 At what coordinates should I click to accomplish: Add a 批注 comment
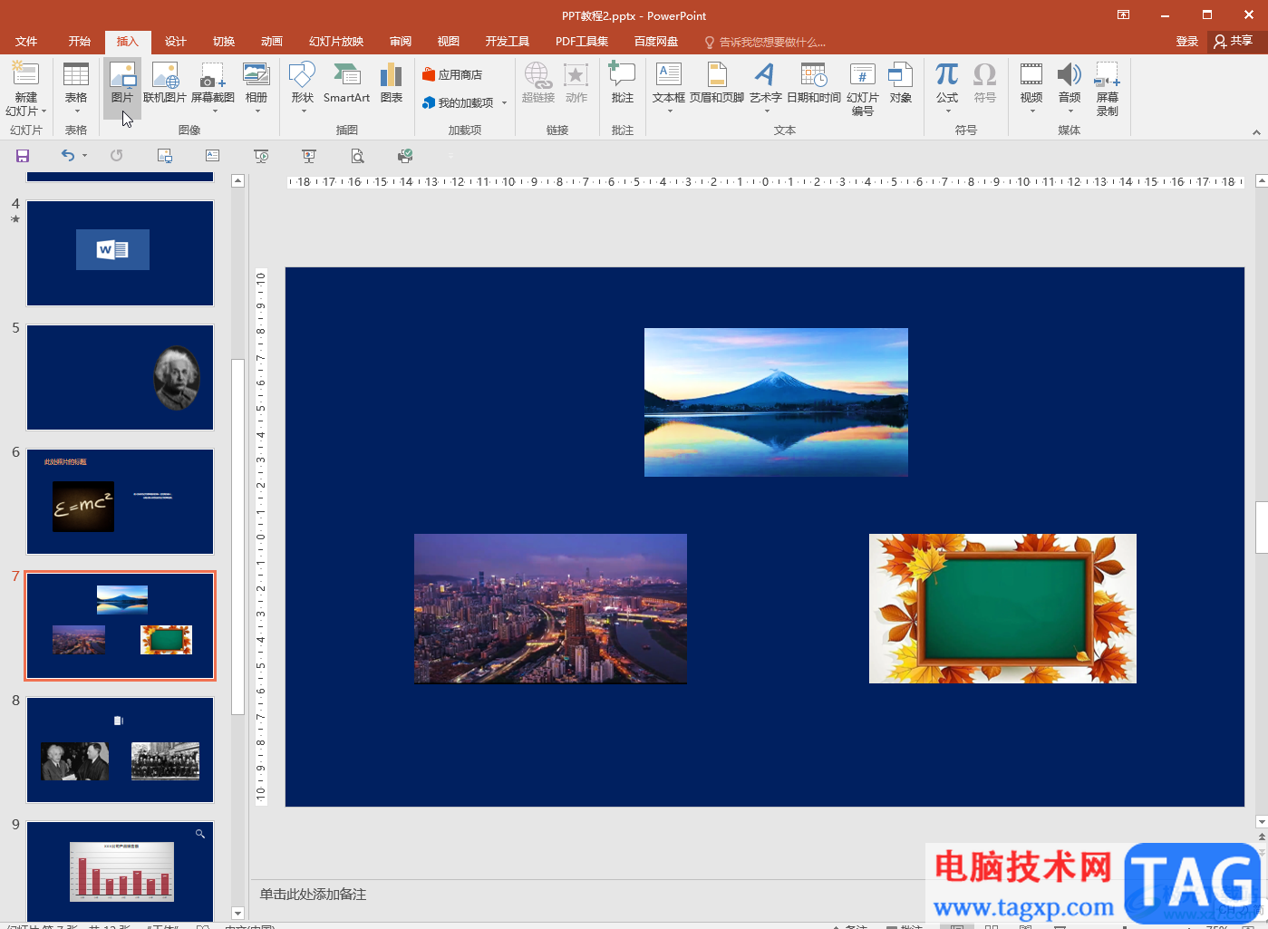[623, 82]
